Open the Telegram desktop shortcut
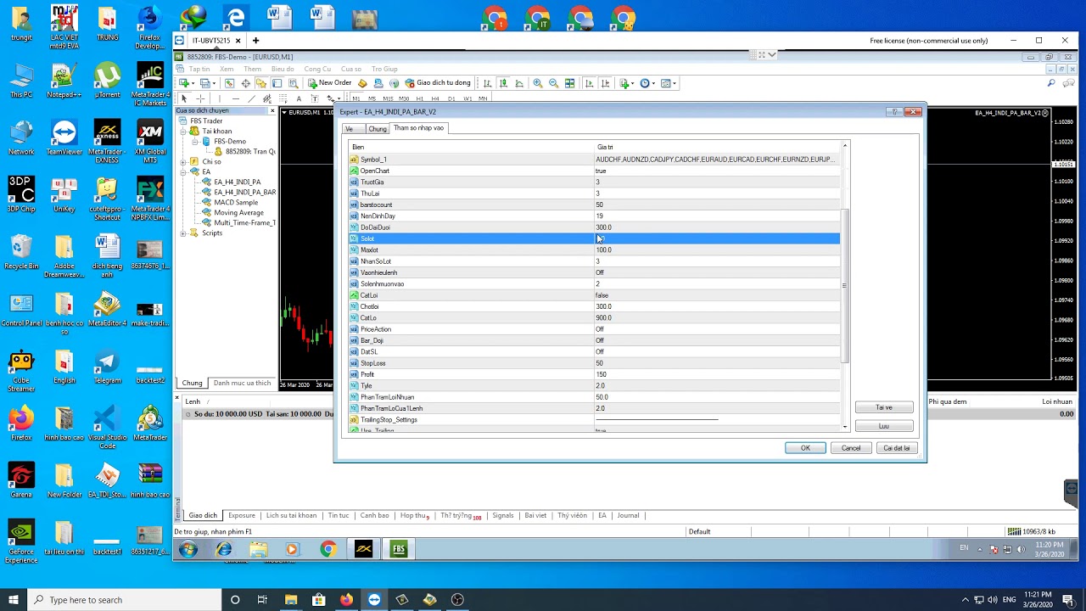Screen dimensions: 1086x611 click(x=107, y=367)
